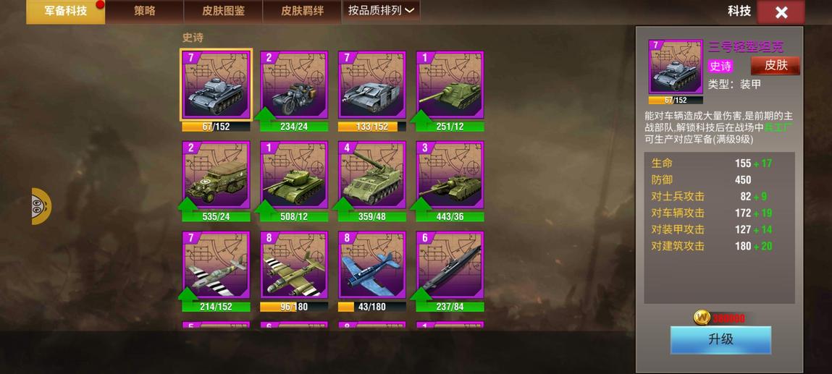Close the 科技 screen with X

pos(781,12)
